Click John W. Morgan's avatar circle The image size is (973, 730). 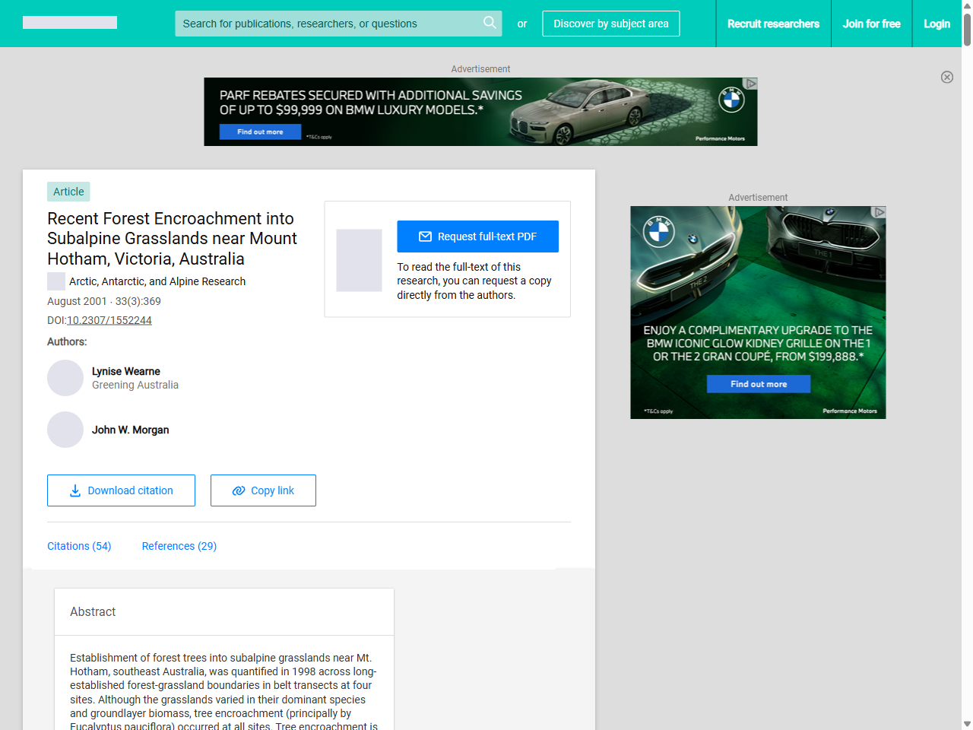pos(65,430)
